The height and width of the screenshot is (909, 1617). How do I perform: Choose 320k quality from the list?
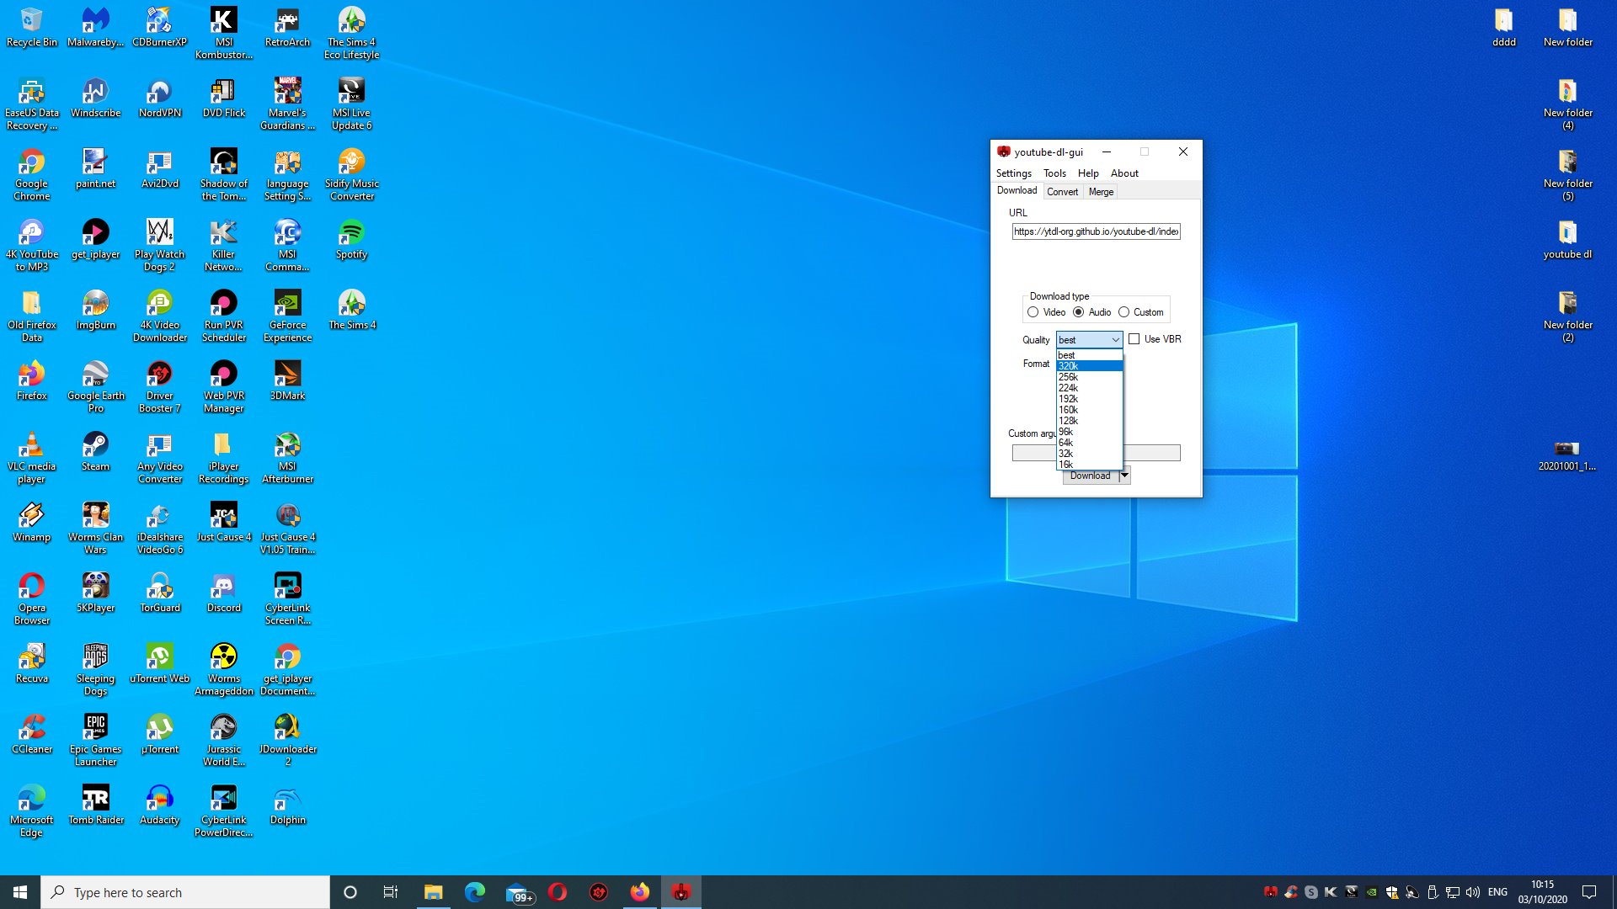1089,366
